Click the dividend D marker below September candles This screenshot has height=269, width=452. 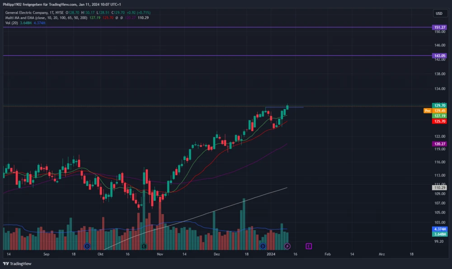point(87,246)
